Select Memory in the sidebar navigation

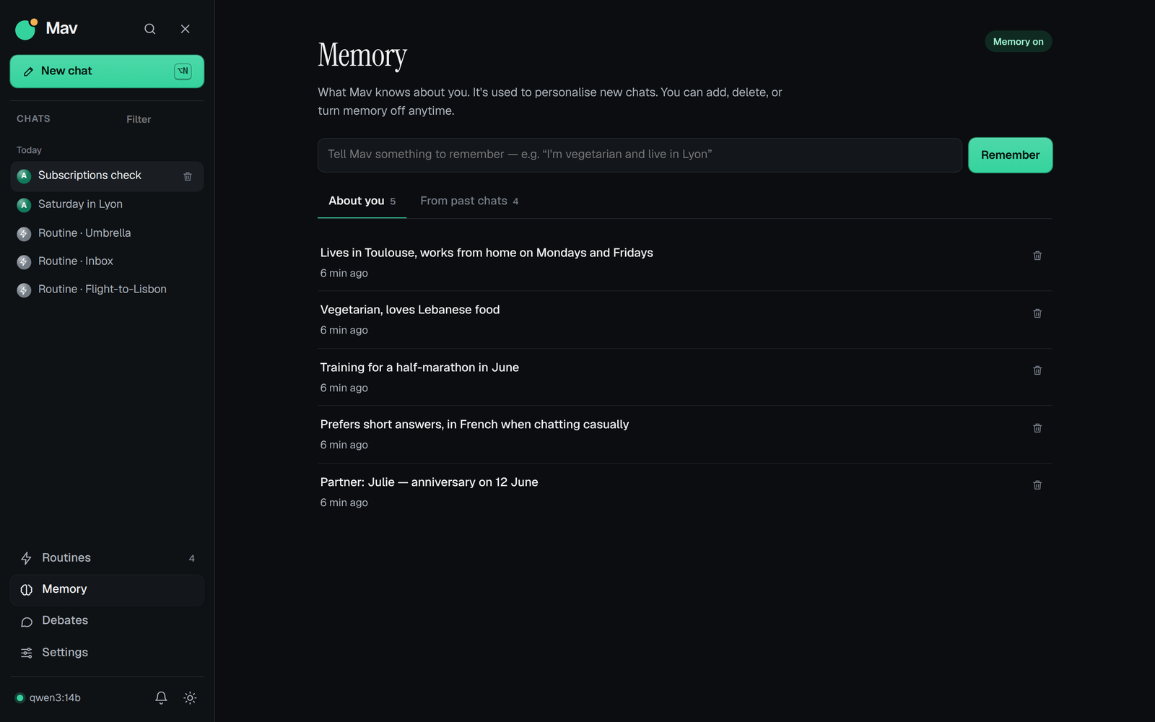tap(107, 590)
